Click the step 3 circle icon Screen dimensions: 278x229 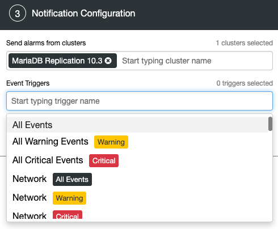pyautogui.click(x=18, y=13)
